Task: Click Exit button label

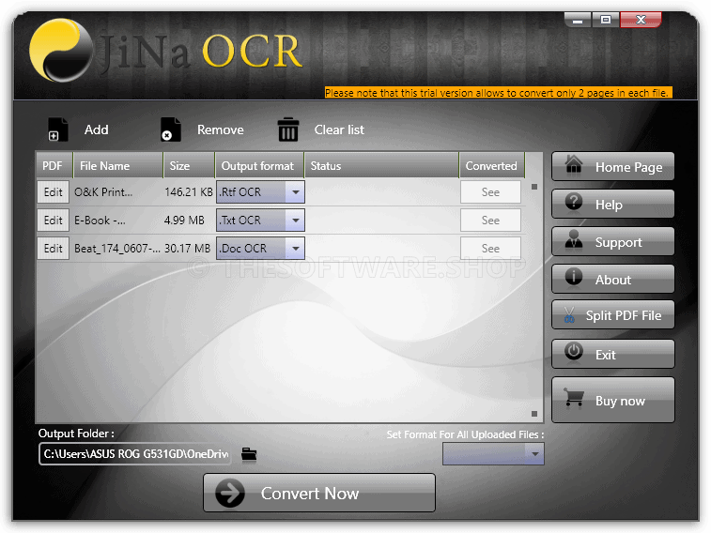Action: [x=606, y=355]
